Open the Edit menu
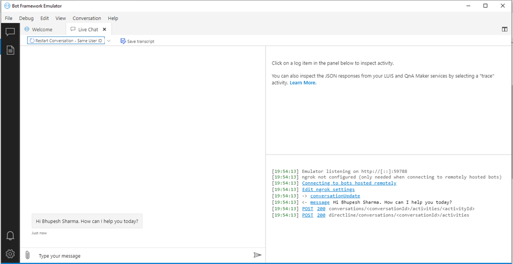 [45, 18]
